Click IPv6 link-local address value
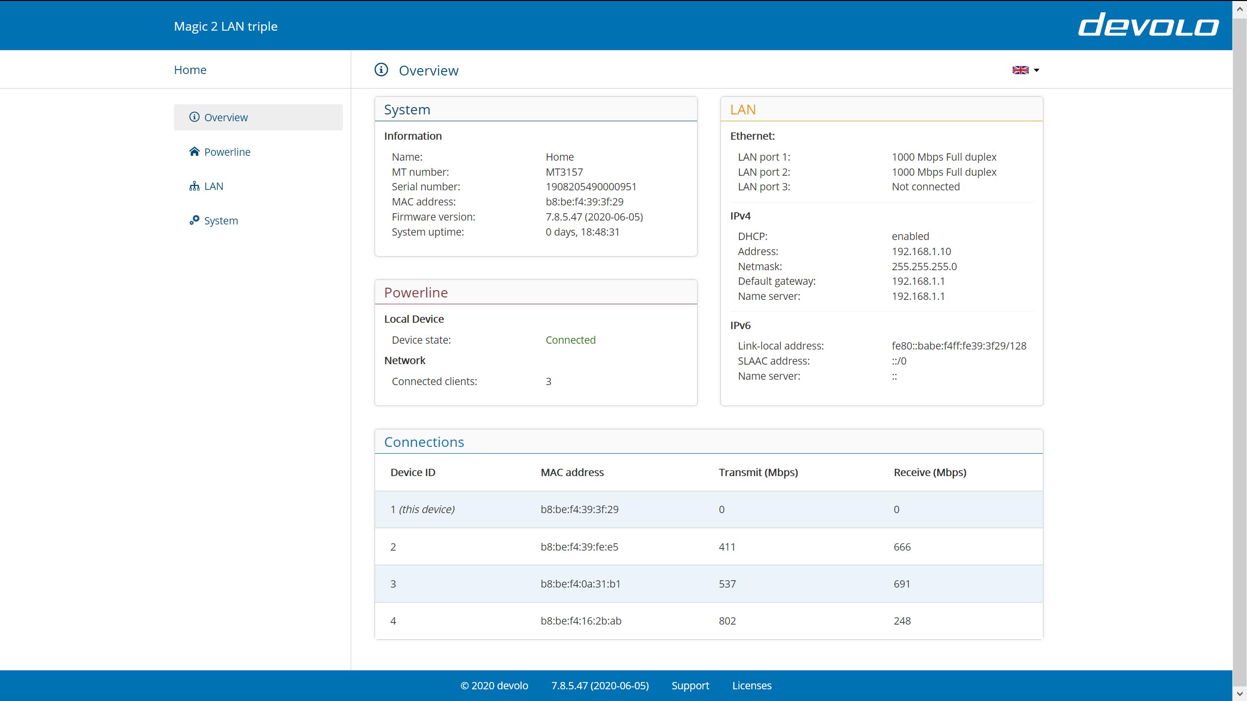 [959, 346]
